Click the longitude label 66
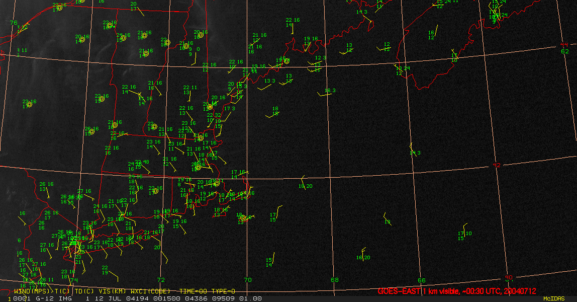577x302 pixels. pos(421,280)
